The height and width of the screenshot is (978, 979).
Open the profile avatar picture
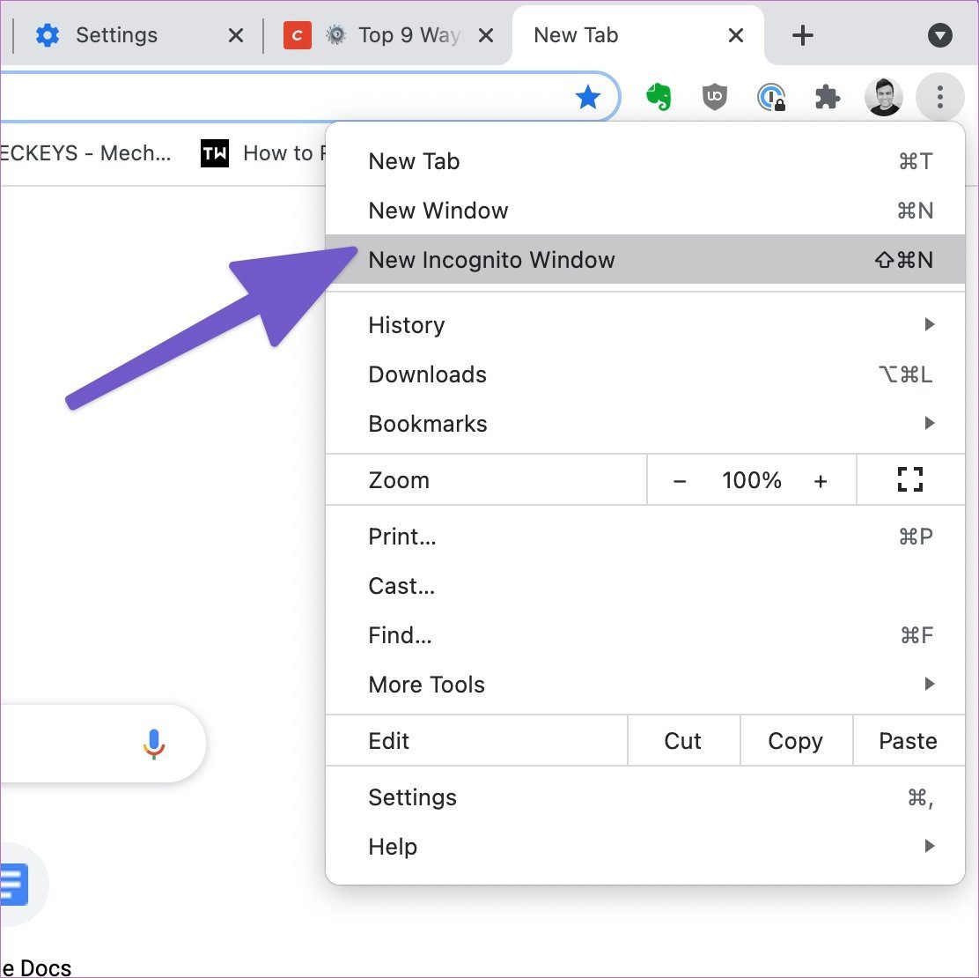pyautogui.click(x=883, y=97)
